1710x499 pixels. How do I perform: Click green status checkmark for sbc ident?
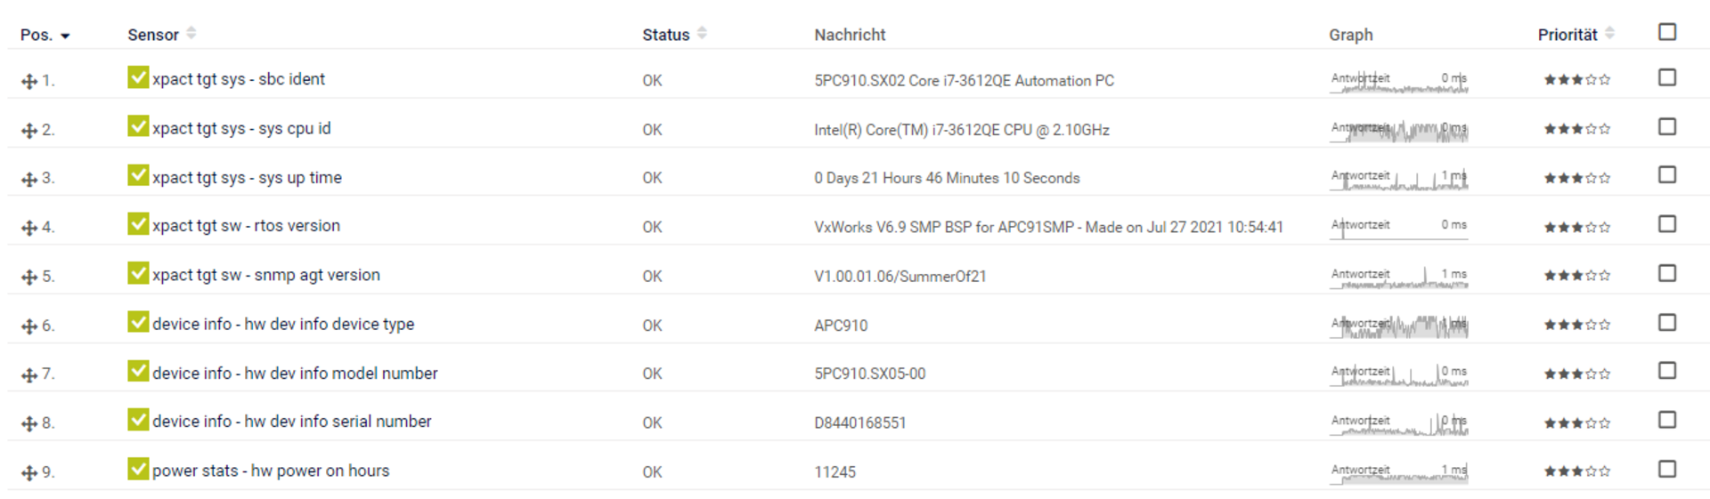[138, 77]
